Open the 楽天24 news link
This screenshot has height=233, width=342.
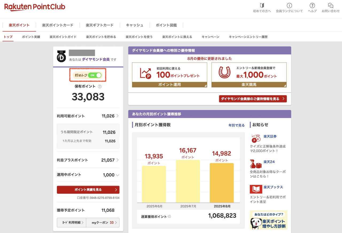tap(269, 162)
